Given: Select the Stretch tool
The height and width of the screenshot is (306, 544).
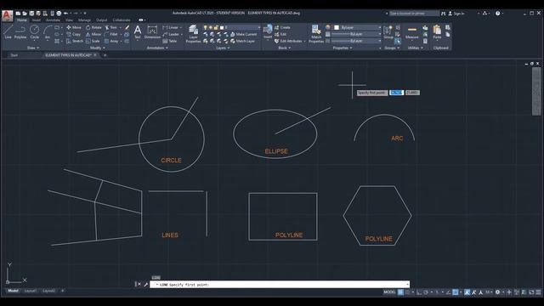Looking at the screenshot, I should click(x=75, y=41).
